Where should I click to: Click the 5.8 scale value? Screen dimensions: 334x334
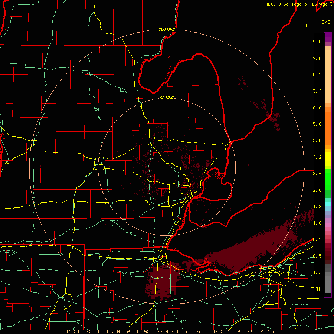pyautogui.click(x=317, y=124)
